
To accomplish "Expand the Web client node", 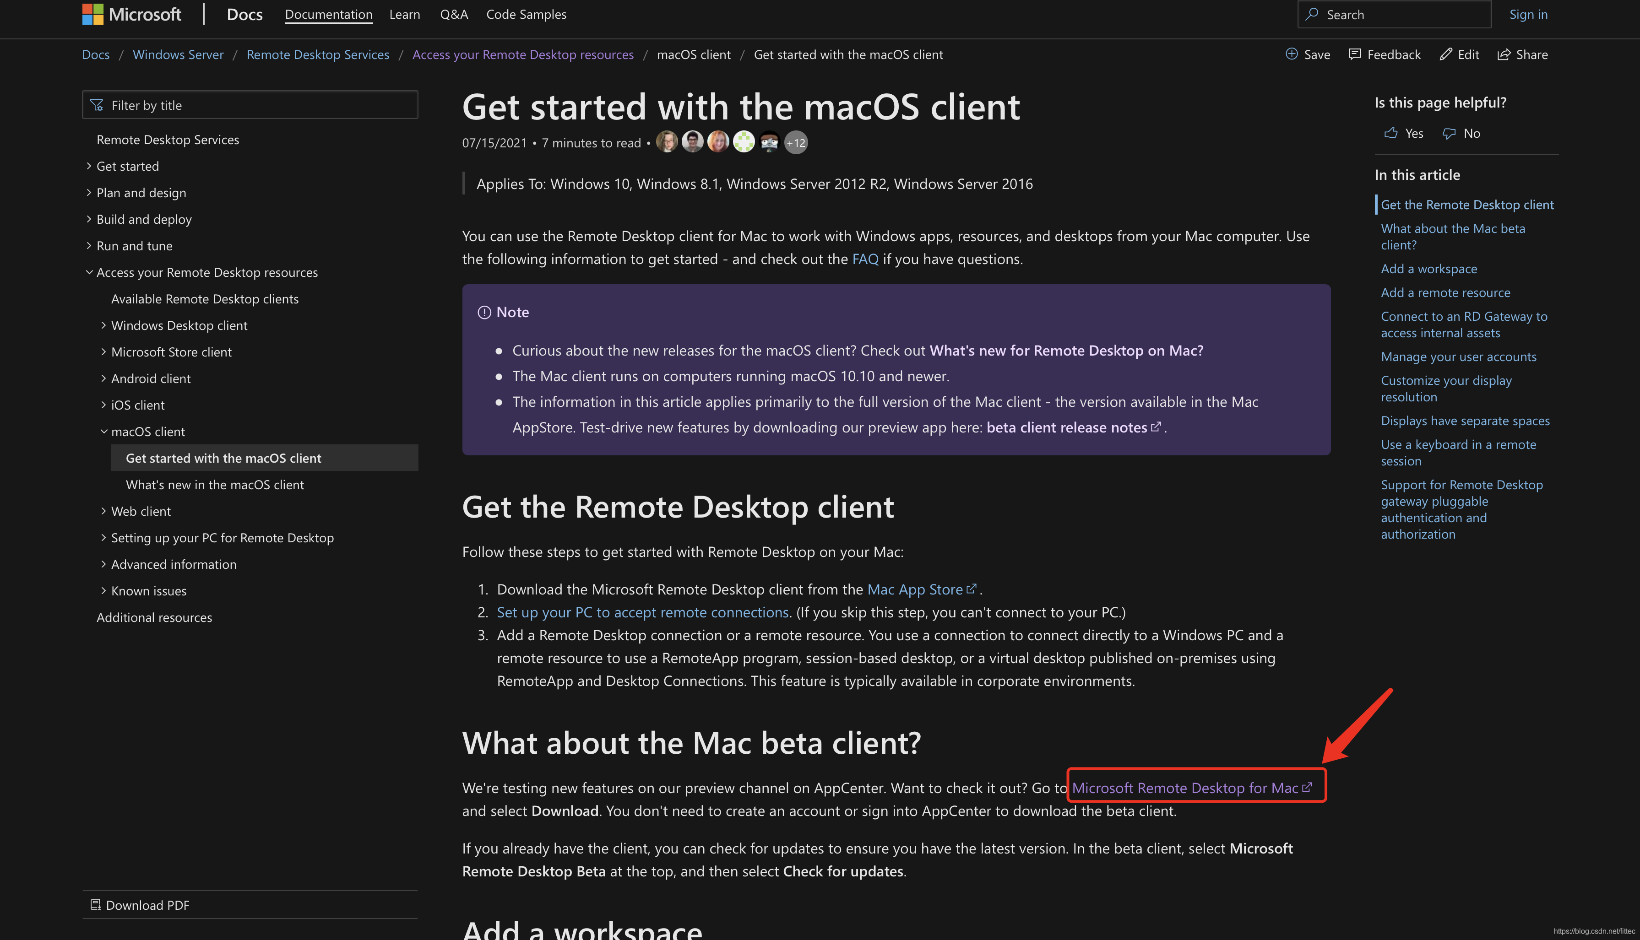I will (103, 511).
